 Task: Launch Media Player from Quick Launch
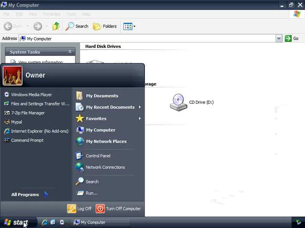62,222
